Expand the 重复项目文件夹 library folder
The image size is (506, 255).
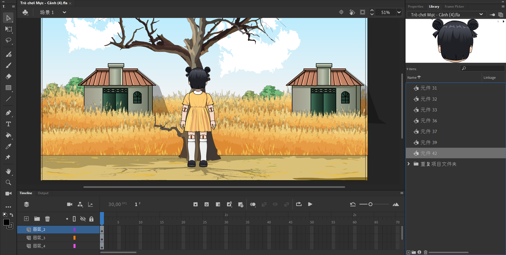pos(409,164)
